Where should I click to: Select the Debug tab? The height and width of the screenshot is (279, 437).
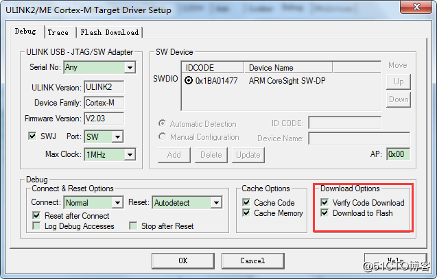click(x=26, y=32)
